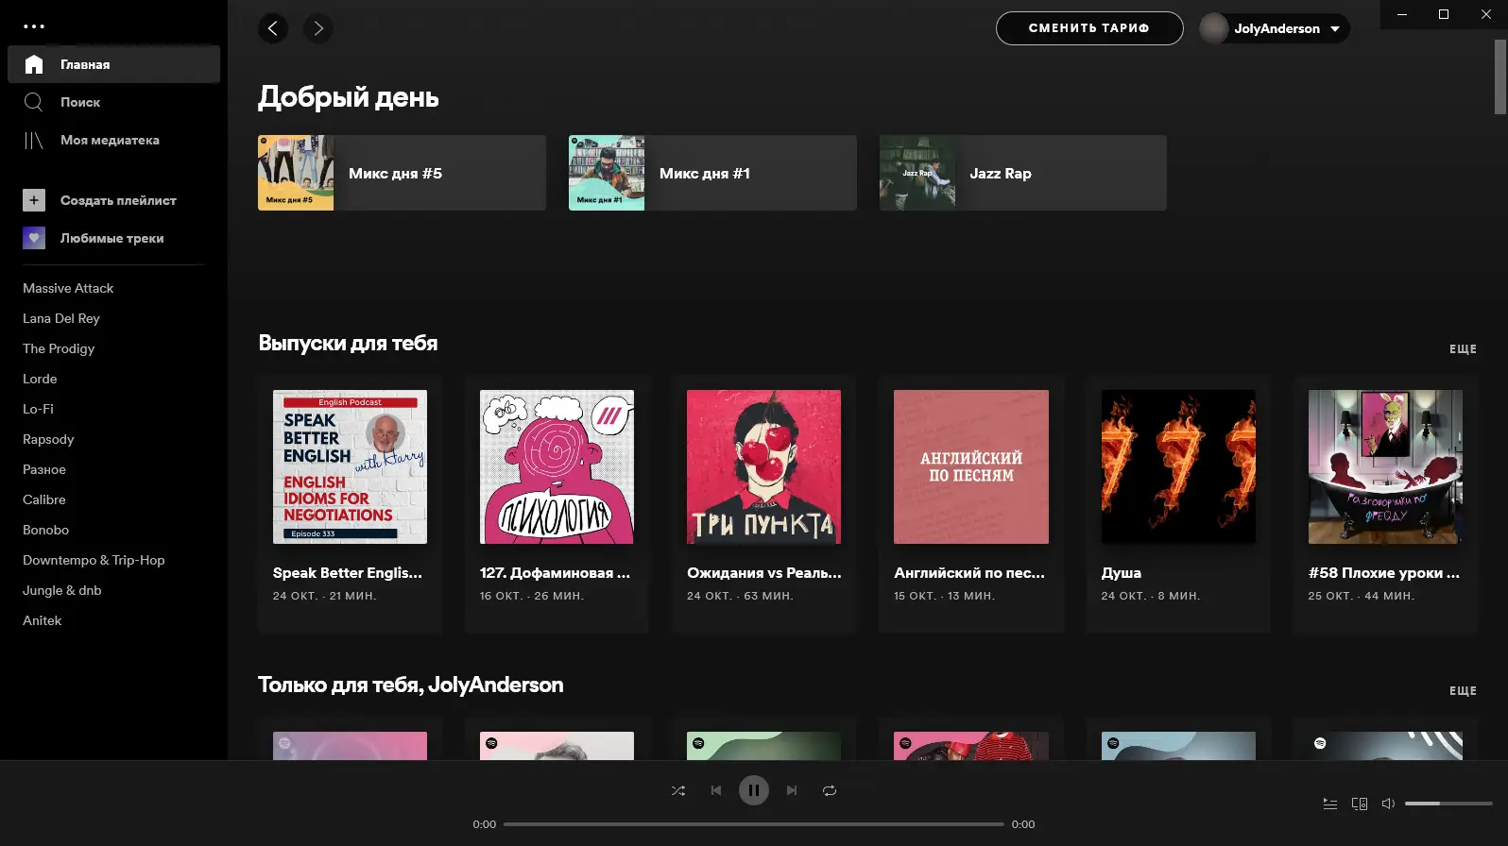Open the Massive Attack playlist
Image resolution: width=1508 pixels, height=846 pixels.
pos(68,288)
